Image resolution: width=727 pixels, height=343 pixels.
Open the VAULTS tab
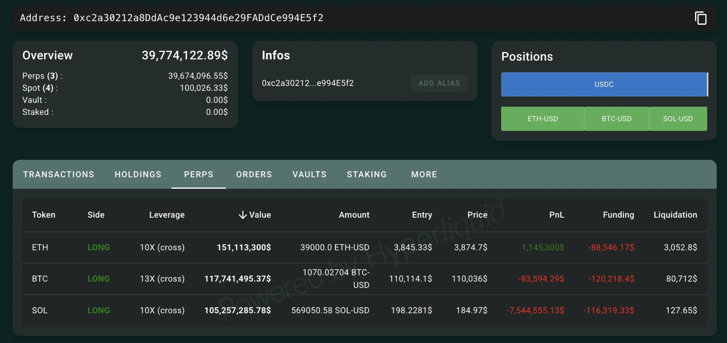[x=309, y=174]
